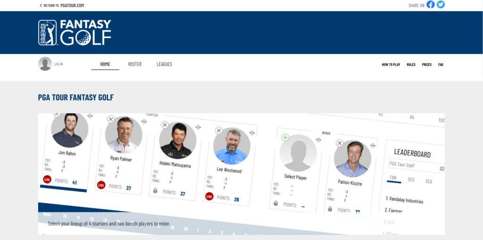This screenshot has height=240, width=483.
Task: Click the PGA Tour Fantasy Golf logo
Action: tap(75, 32)
